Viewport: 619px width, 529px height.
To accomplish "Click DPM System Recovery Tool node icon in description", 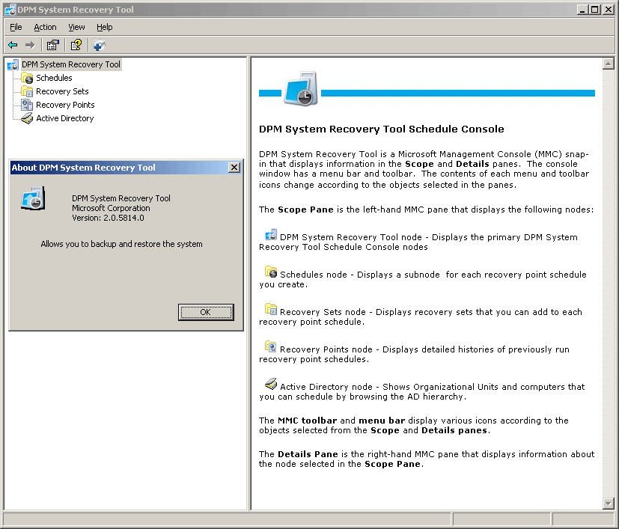I will tap(271, 235).
